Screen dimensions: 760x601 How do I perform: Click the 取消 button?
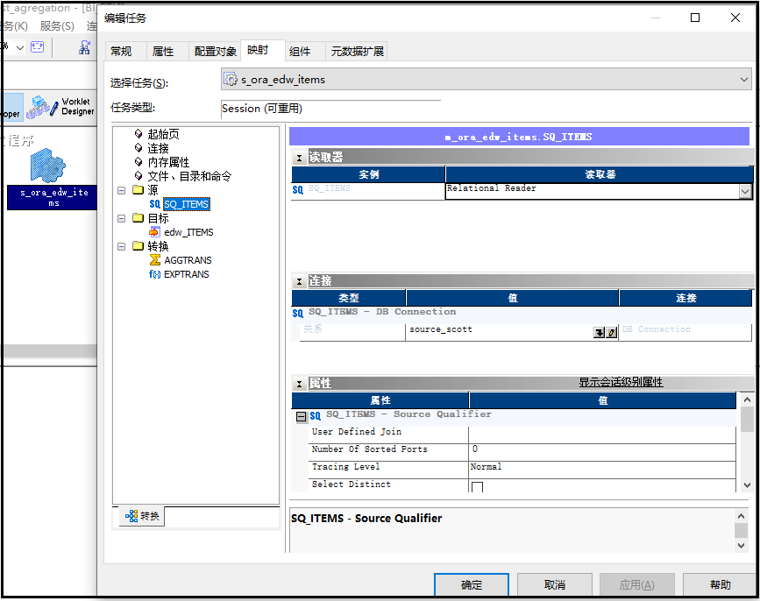coord(555,584)
